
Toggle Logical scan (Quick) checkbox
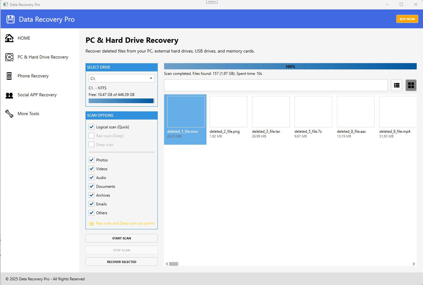(x=91, y=127)
